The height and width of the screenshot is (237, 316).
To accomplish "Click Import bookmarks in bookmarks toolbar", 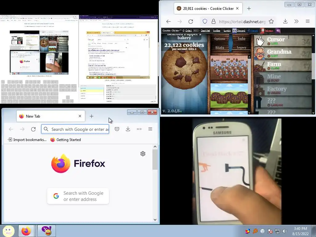I will (27, 140).
